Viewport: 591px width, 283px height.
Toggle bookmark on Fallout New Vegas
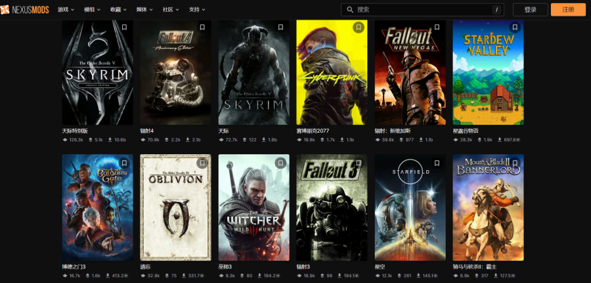[437, 28]
